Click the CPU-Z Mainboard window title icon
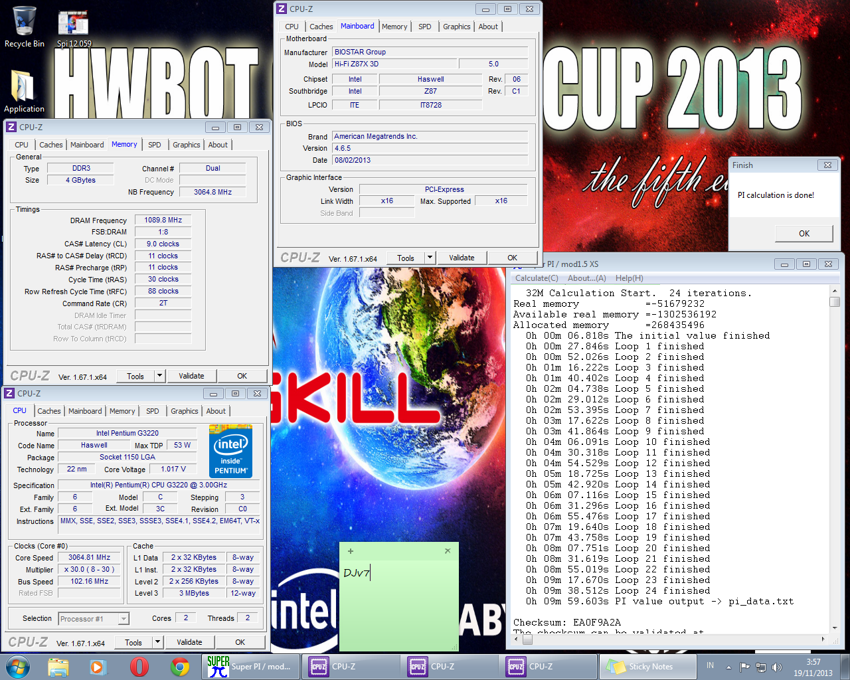This screenshot has width=850, height=680. pyautogui.click(x=282, y=9)
